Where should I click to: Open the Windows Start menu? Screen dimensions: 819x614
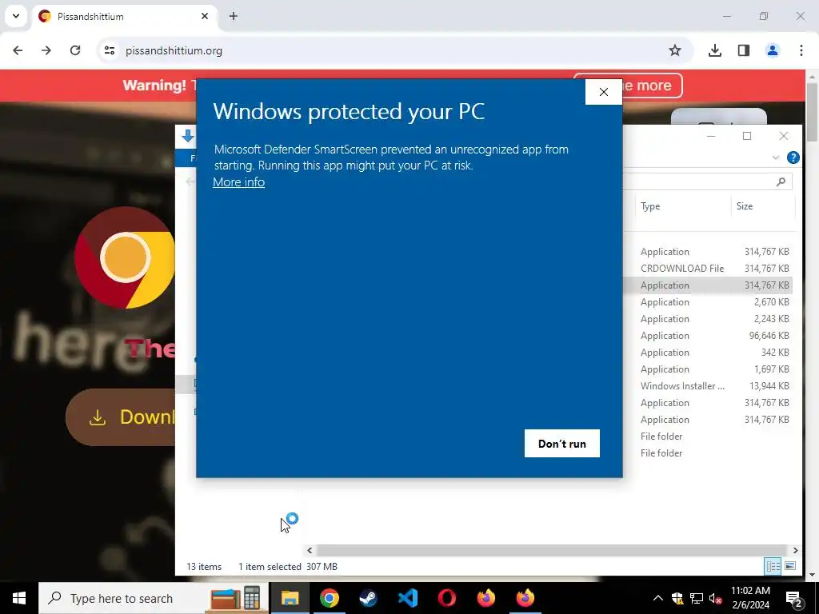[19, 598]
